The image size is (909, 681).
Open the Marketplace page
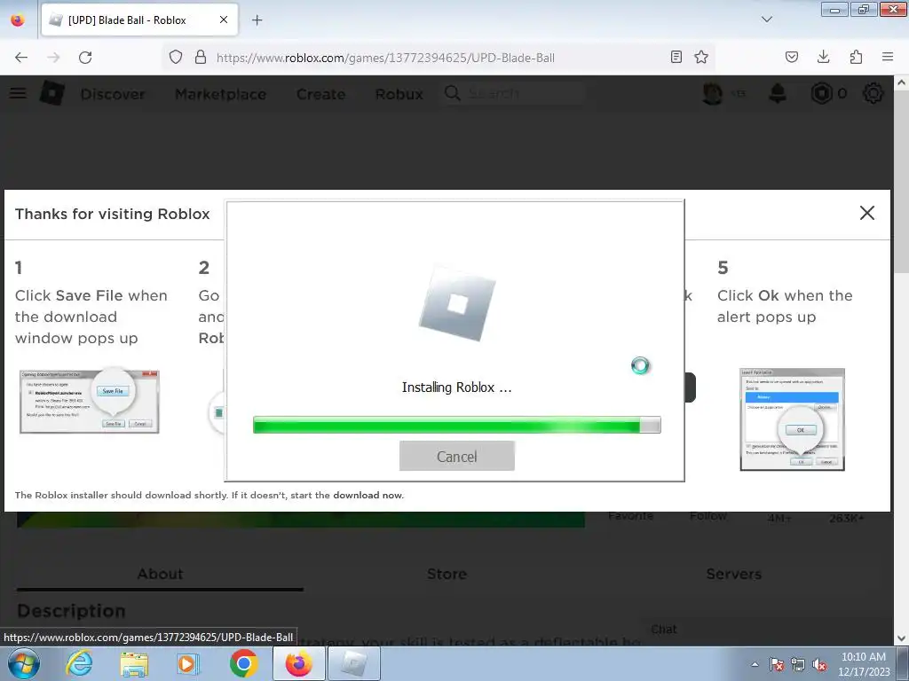coord(221,94)
